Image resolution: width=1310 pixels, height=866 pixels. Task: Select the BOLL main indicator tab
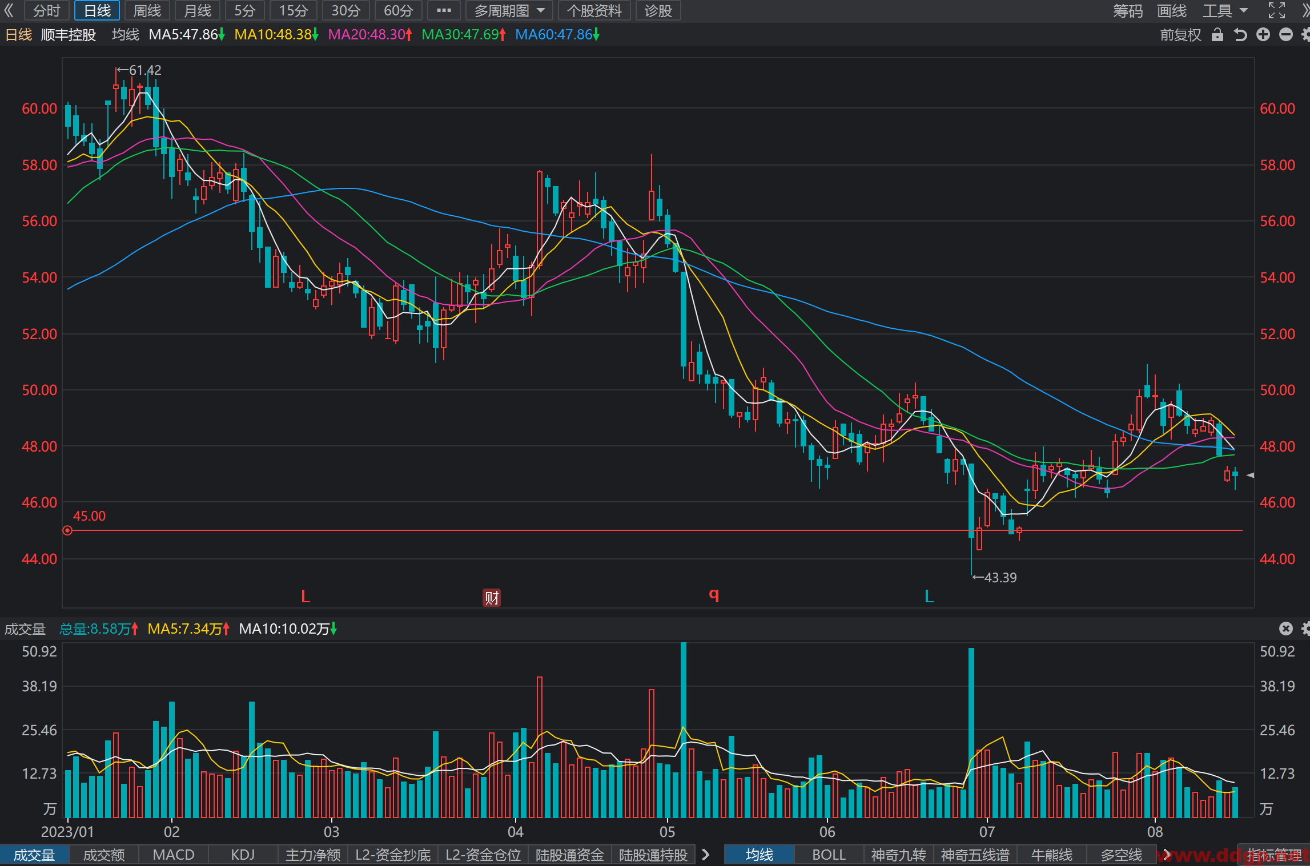coord(829,855)
